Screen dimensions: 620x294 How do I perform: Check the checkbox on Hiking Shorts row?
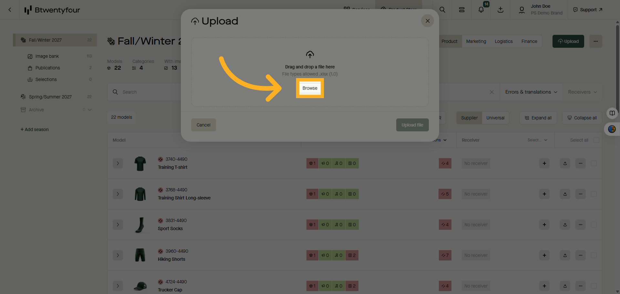[594, 255]
